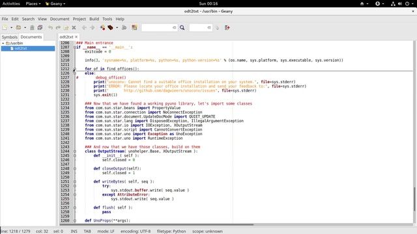Select the odt2txt editor tab

pyautogui.click(x=66, y=37)
